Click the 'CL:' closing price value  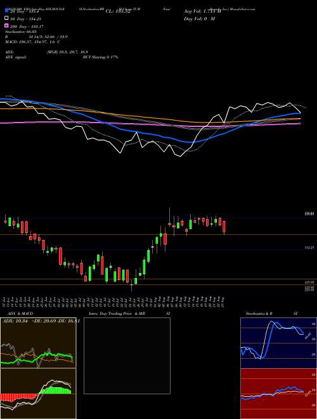coord(118,11)
